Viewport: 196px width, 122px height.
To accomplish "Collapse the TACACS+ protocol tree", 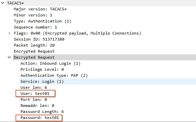I will point(2,3).
